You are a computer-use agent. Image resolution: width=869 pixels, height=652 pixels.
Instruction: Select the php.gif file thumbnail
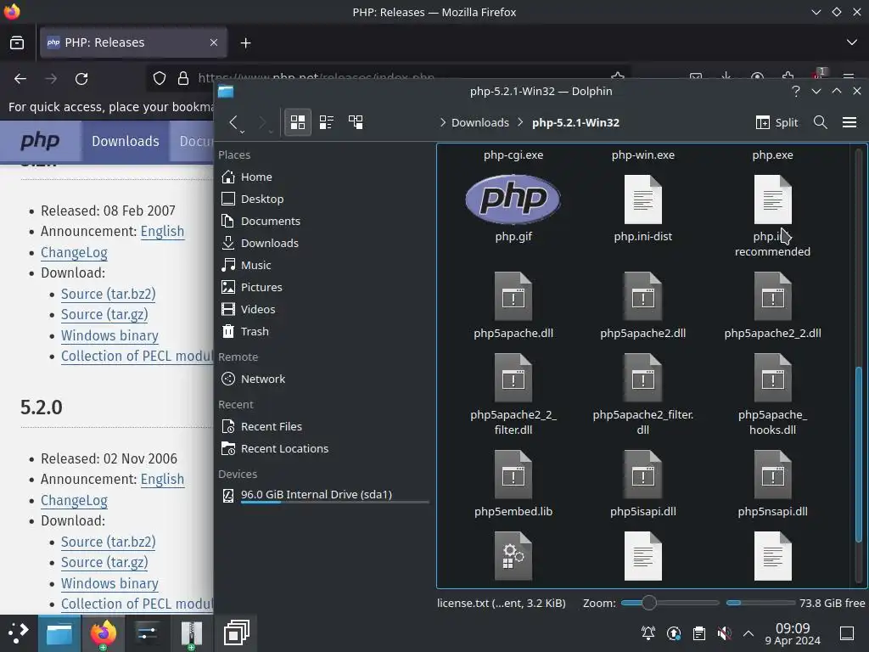tap(513, 200)
